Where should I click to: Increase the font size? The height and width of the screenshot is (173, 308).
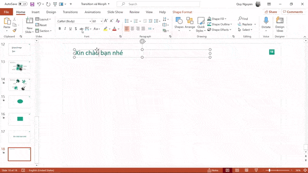coord(106,21)
